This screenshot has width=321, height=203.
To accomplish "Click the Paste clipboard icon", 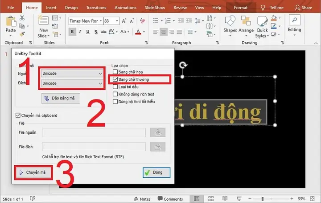I will click(11, 21).
